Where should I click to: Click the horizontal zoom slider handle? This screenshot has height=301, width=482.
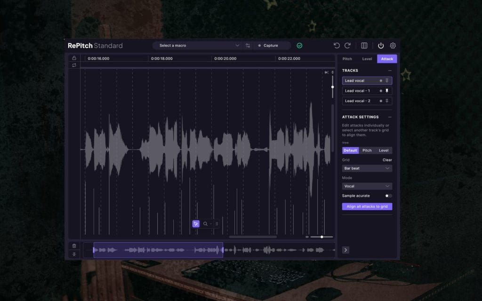coord(322,237)
